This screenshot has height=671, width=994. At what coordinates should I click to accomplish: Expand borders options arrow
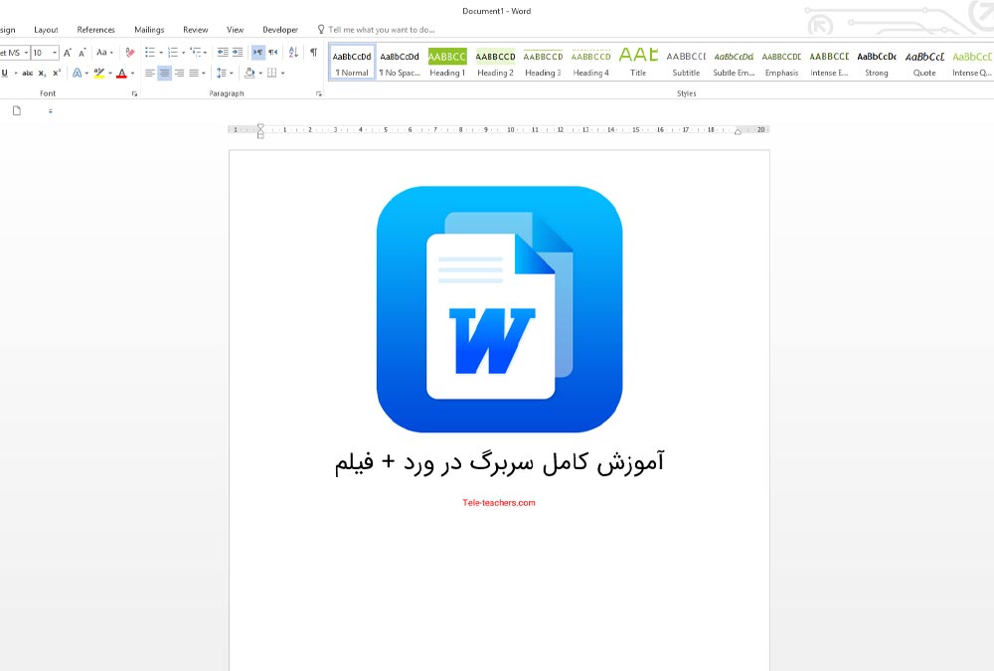tap(282, 73)
